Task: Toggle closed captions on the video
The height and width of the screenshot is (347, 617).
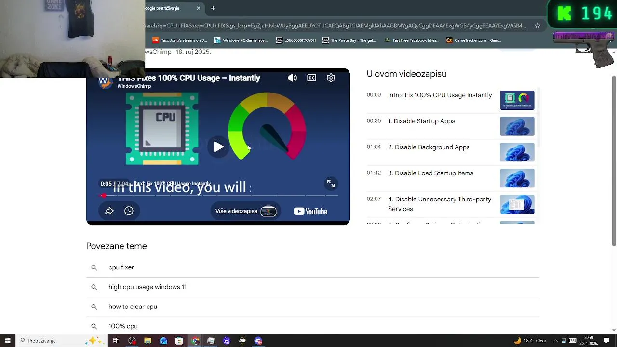Action: point(311,78)
